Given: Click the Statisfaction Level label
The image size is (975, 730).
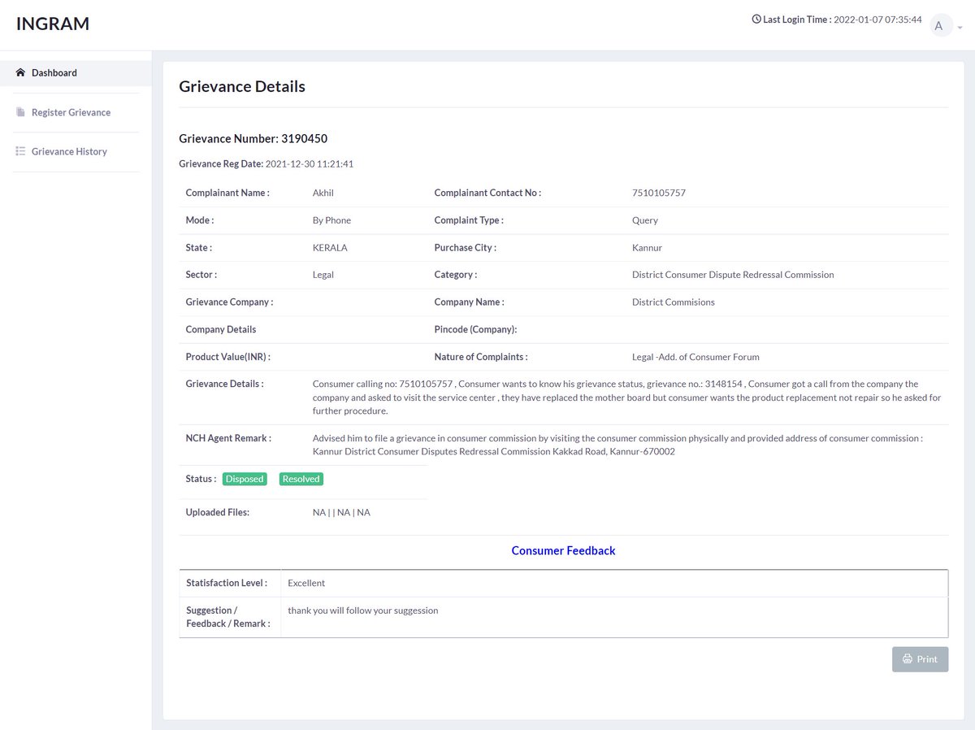Looking at the screenshot, I should (227, 583).
